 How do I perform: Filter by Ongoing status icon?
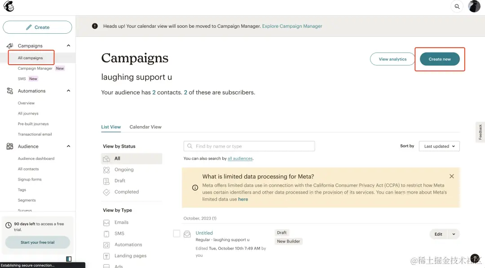coord(106,170)
